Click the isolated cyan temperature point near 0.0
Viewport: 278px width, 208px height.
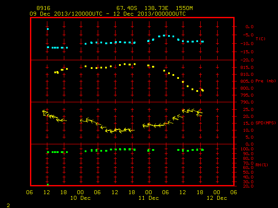tap(48, 29)
